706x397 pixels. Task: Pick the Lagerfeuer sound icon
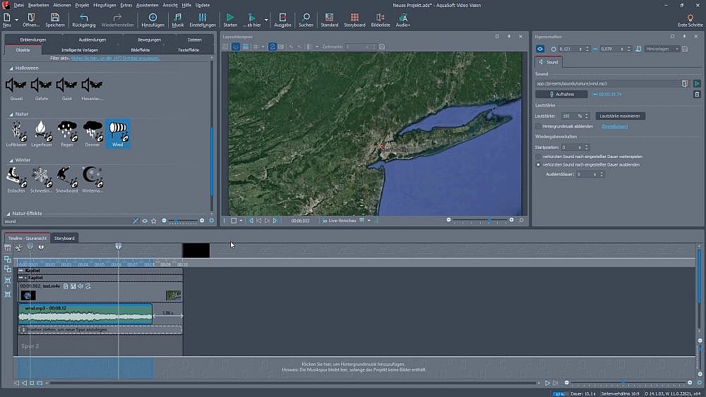coord(42,131)
